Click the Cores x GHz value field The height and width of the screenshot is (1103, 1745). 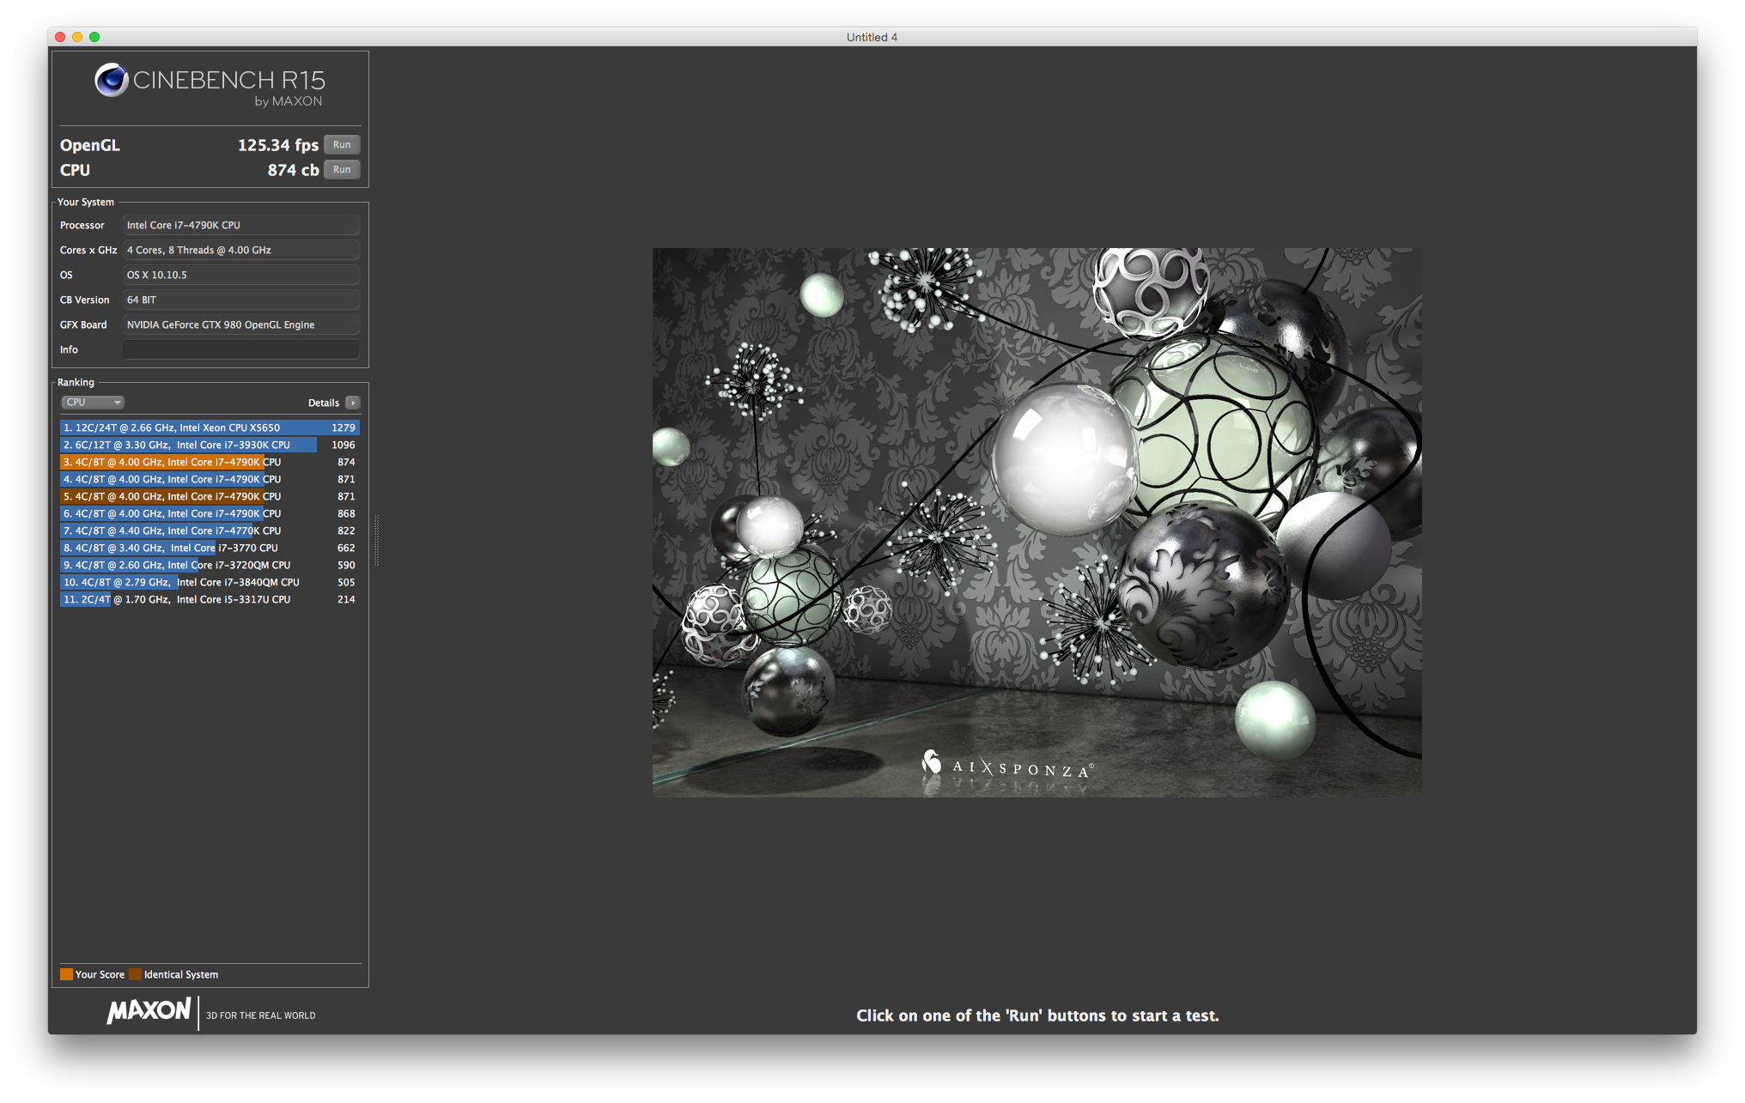tap(241, 250)
